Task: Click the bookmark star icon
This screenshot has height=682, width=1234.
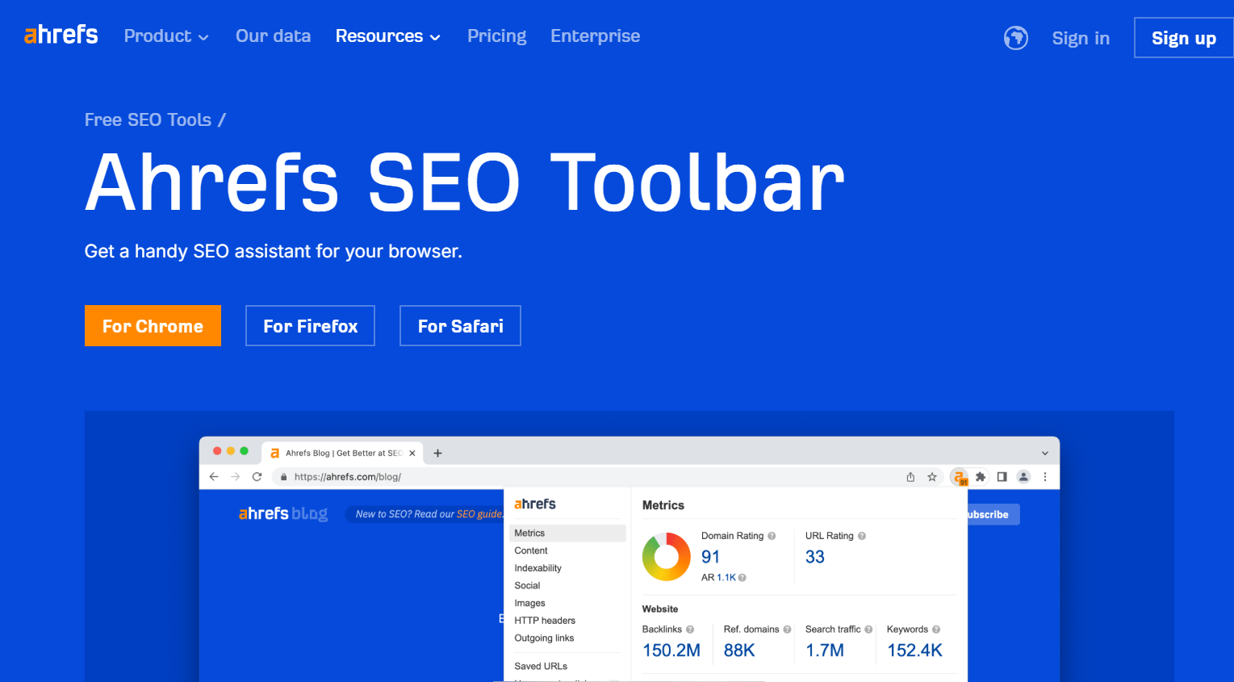Action: coord(932,477)
